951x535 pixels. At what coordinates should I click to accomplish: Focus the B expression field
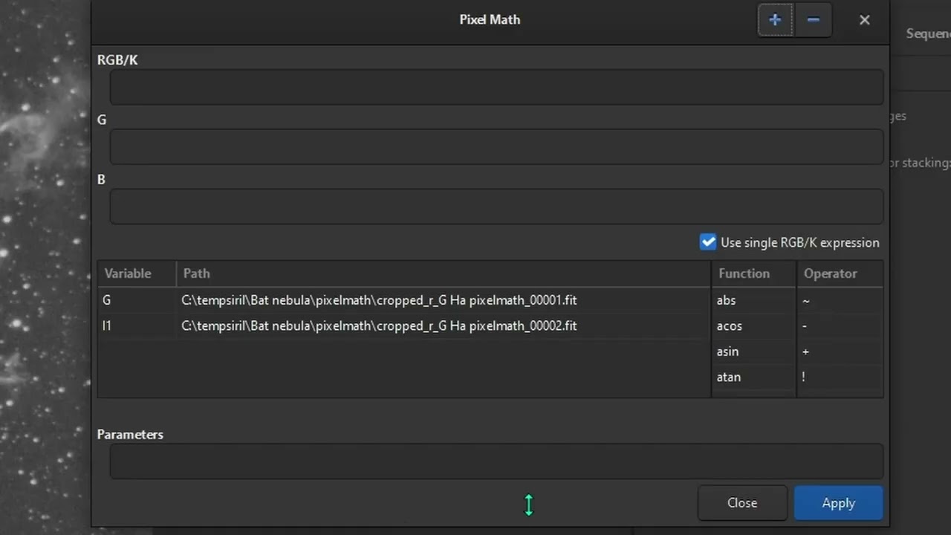(x=496, y=206)
